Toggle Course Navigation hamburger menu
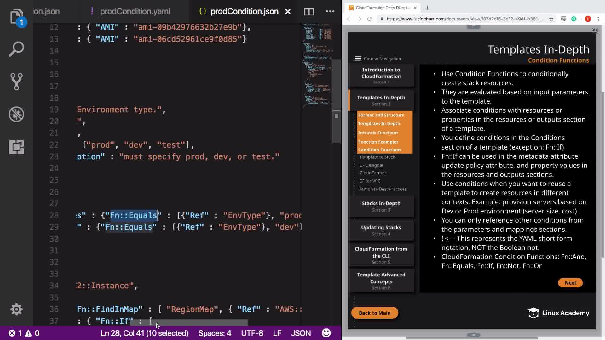Image resolution: width=605 pixels, height=340 pixels. 357,59
